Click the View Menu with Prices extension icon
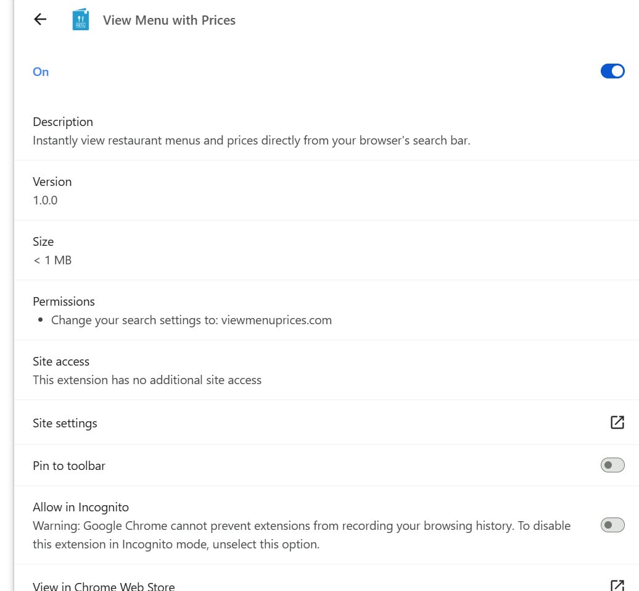 [x=81, y=19]
